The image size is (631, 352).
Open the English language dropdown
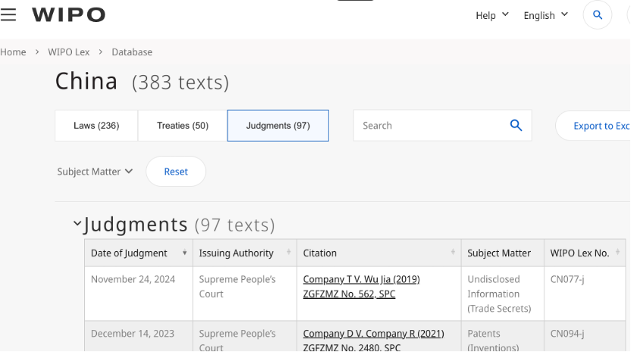[545, 15]
